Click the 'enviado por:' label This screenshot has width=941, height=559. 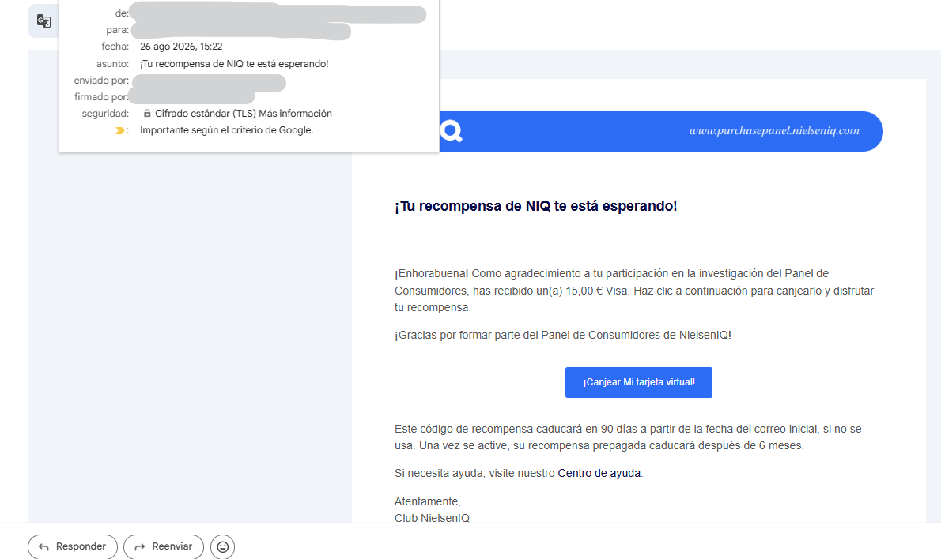pyautogui.click(x=101, y=81)
